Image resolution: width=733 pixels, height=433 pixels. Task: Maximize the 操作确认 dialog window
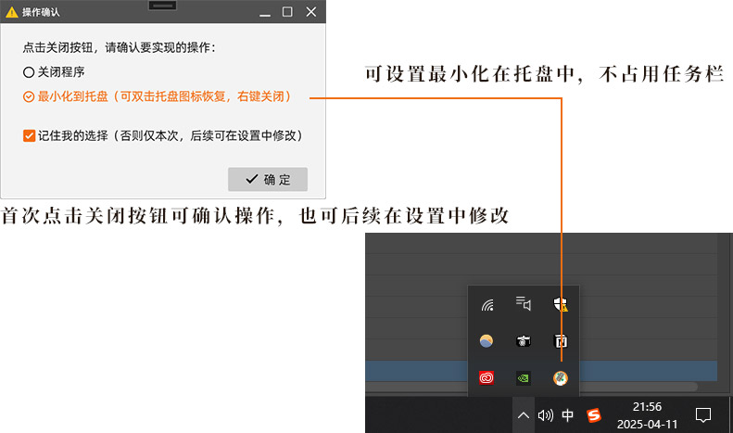[287, 12]
